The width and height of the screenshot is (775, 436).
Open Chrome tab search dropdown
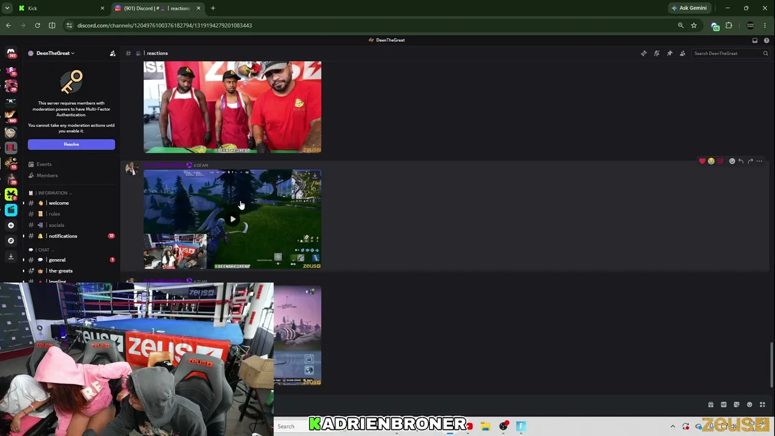point(7,8)
